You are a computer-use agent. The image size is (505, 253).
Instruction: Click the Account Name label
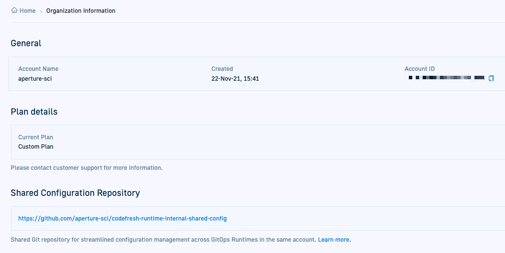[x=38, y=69]
